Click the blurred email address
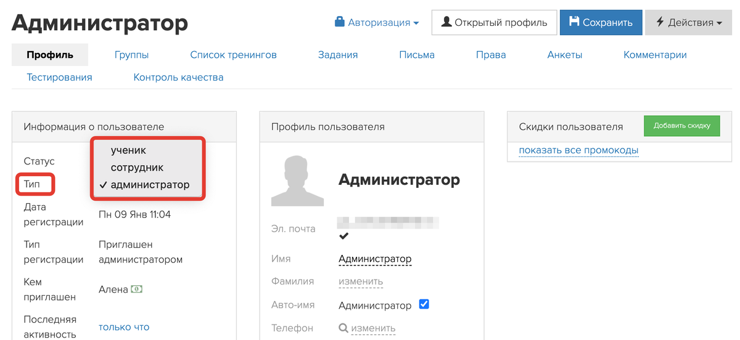The width and height of the screenshot is (740, 340). coord(388,222)
